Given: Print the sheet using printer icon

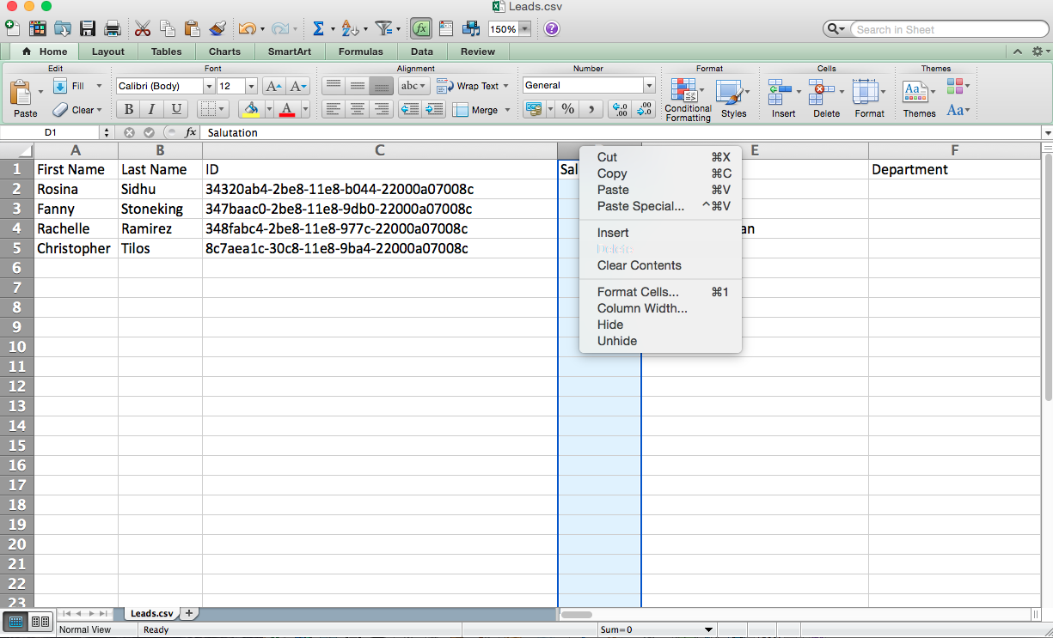Looking at the screenshot, I should coord(112,28).
